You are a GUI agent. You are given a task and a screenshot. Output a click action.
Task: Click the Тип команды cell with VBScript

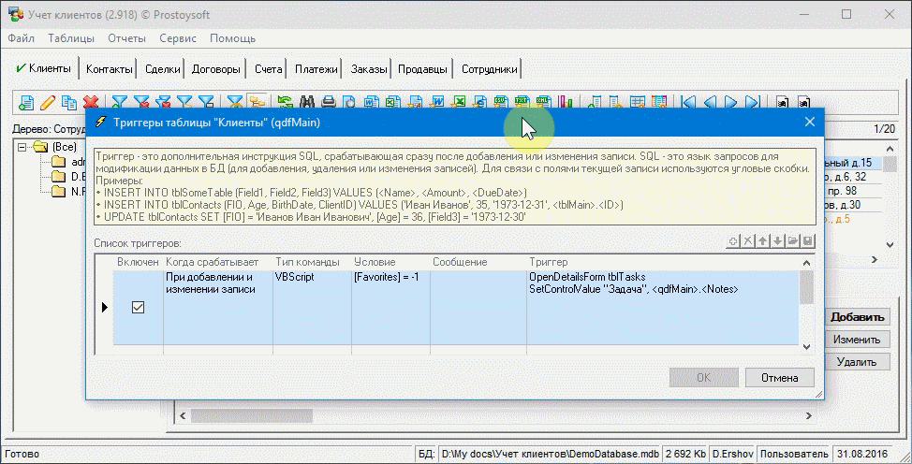(x=311, y=278)
